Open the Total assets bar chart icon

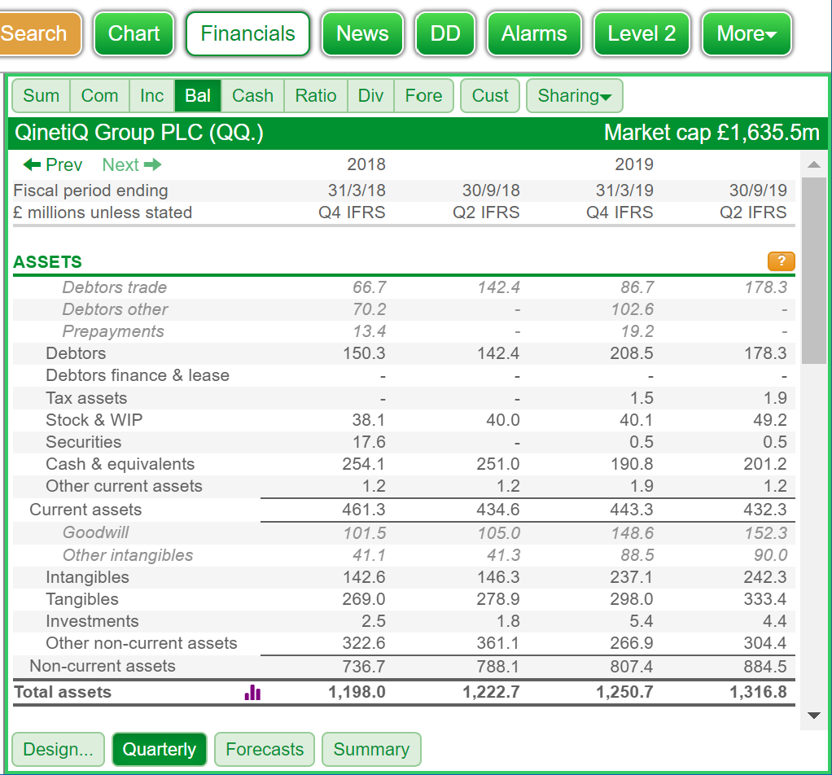click(x=252, y=692)
